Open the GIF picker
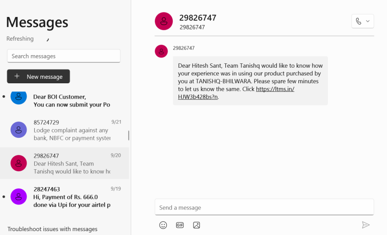 click(x=180, y=225)
